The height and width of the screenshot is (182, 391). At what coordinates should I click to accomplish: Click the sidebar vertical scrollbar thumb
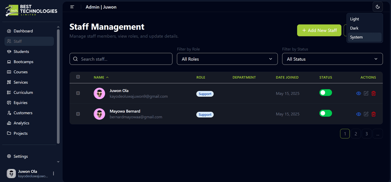(58, 87)
